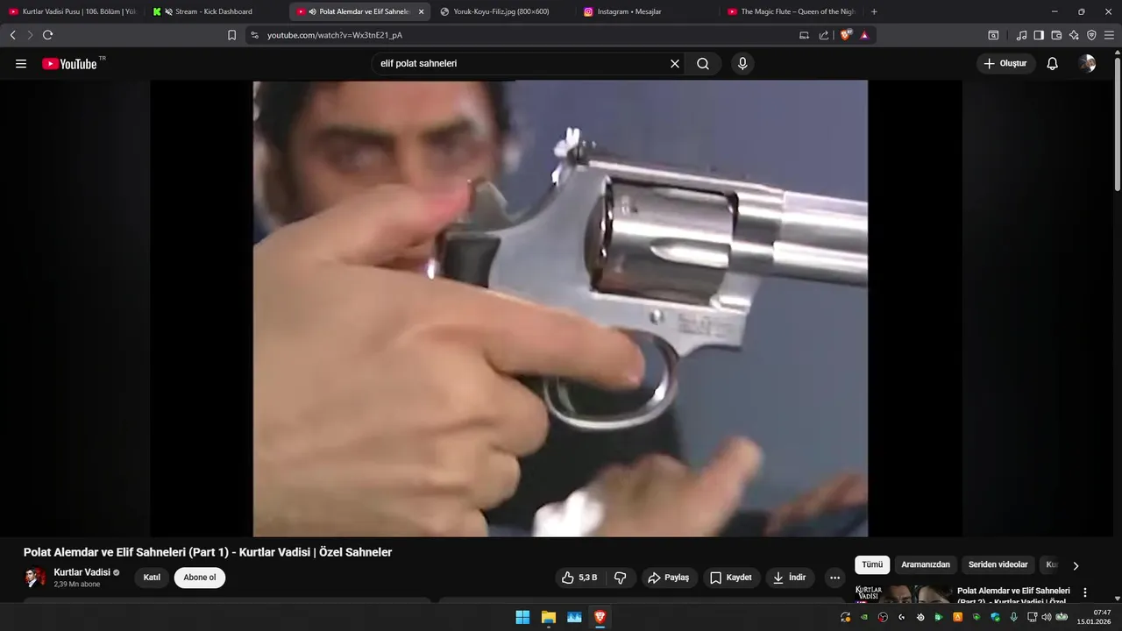Image resolution: width=1122 pixels, height=631 pixels.
Task: Switch to Yoruk-Koyu-Filiz.jpg tab
Action: [502, 11]
